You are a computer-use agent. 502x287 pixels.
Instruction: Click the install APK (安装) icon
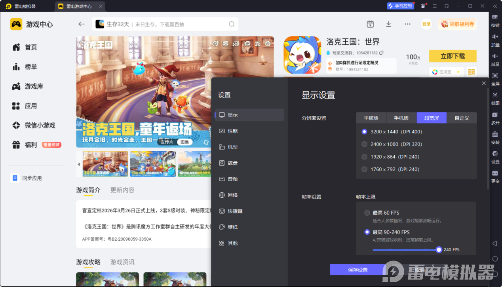coord(495,134)
